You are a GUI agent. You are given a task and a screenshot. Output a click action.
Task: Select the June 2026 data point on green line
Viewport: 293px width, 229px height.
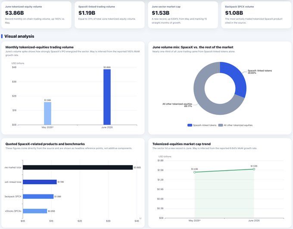254,169
